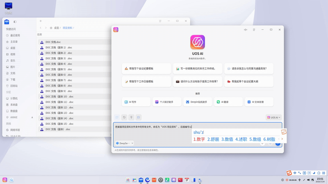Toggle the file manager sidebar panel icon
Screen dimensions: 328x184
[x=15, y=21]
